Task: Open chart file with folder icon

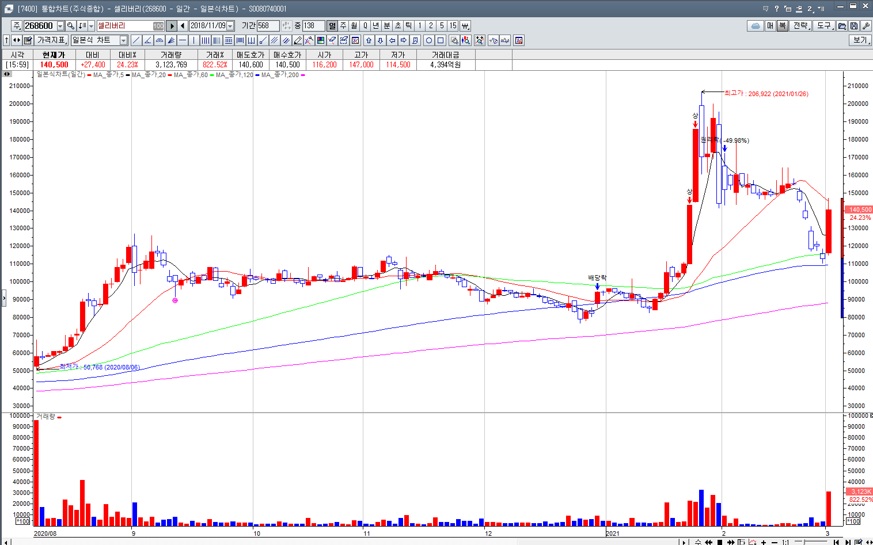Action: [x=842, y=26]
